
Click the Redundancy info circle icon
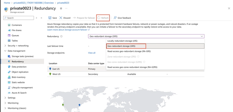(x=61, y=36)
